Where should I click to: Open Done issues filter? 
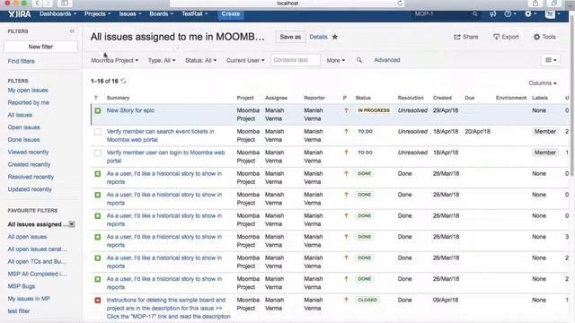coord(24,140)
